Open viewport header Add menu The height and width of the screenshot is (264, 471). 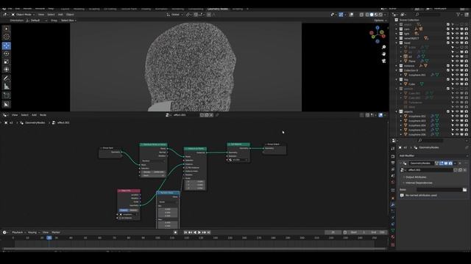pos(60,15)
